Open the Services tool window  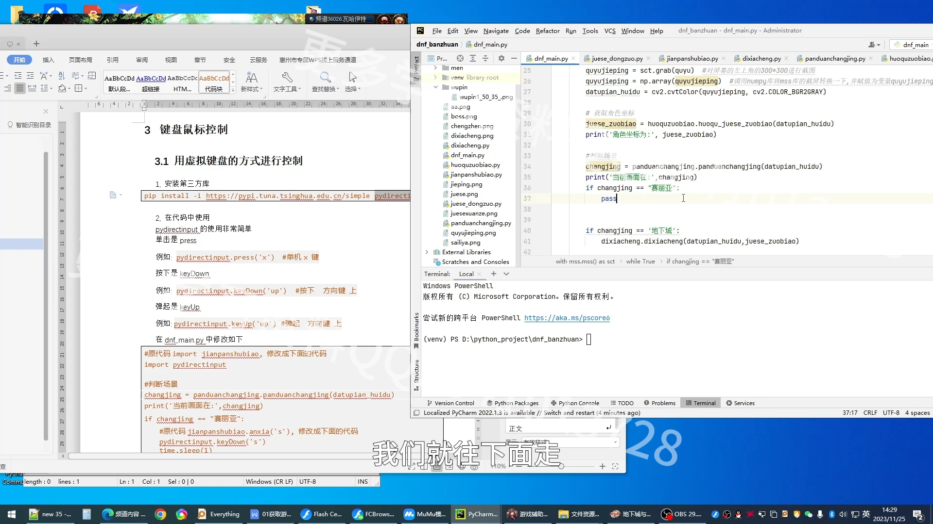pos(740,403)
